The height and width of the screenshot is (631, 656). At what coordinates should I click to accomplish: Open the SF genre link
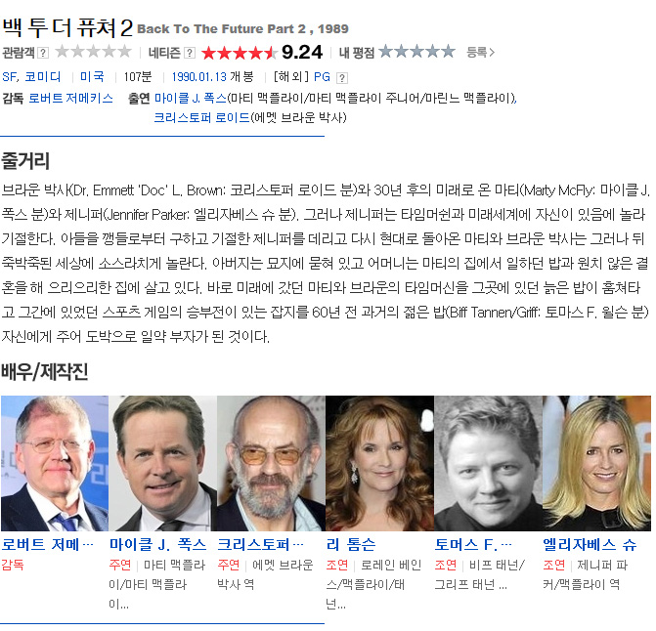click(x=9, y=77)
